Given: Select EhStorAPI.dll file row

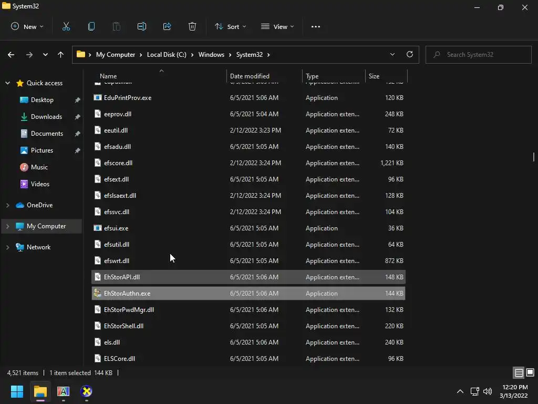Looking at the screenshot, I should [x=249, y=277].
